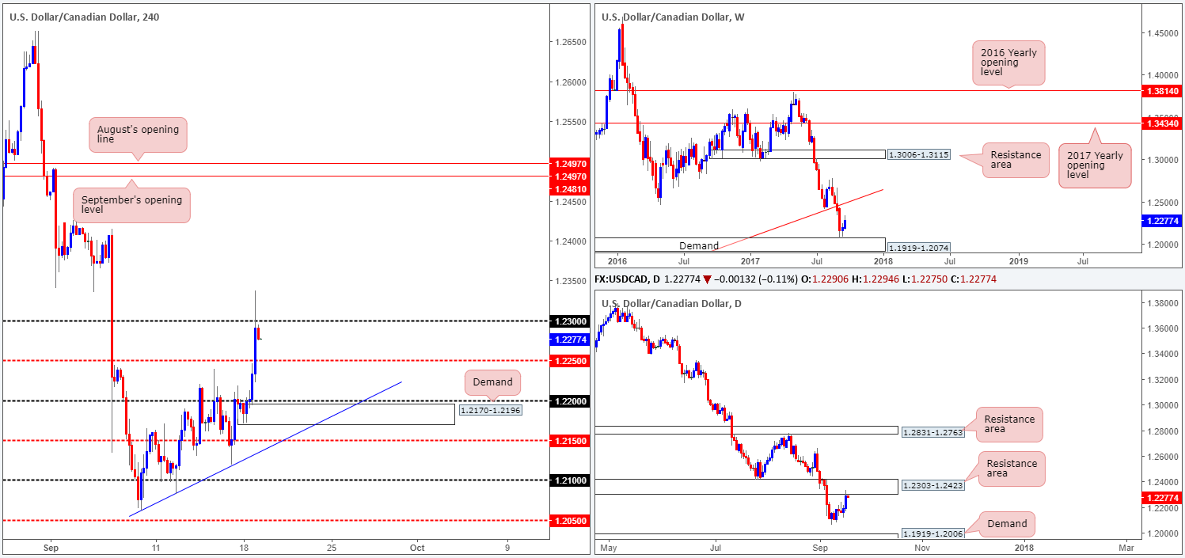Click the weekly chart title 'U.S. Dollar/Canadian Dollar, W'
Screen dimensions: 1185x558
click(672, 17)
